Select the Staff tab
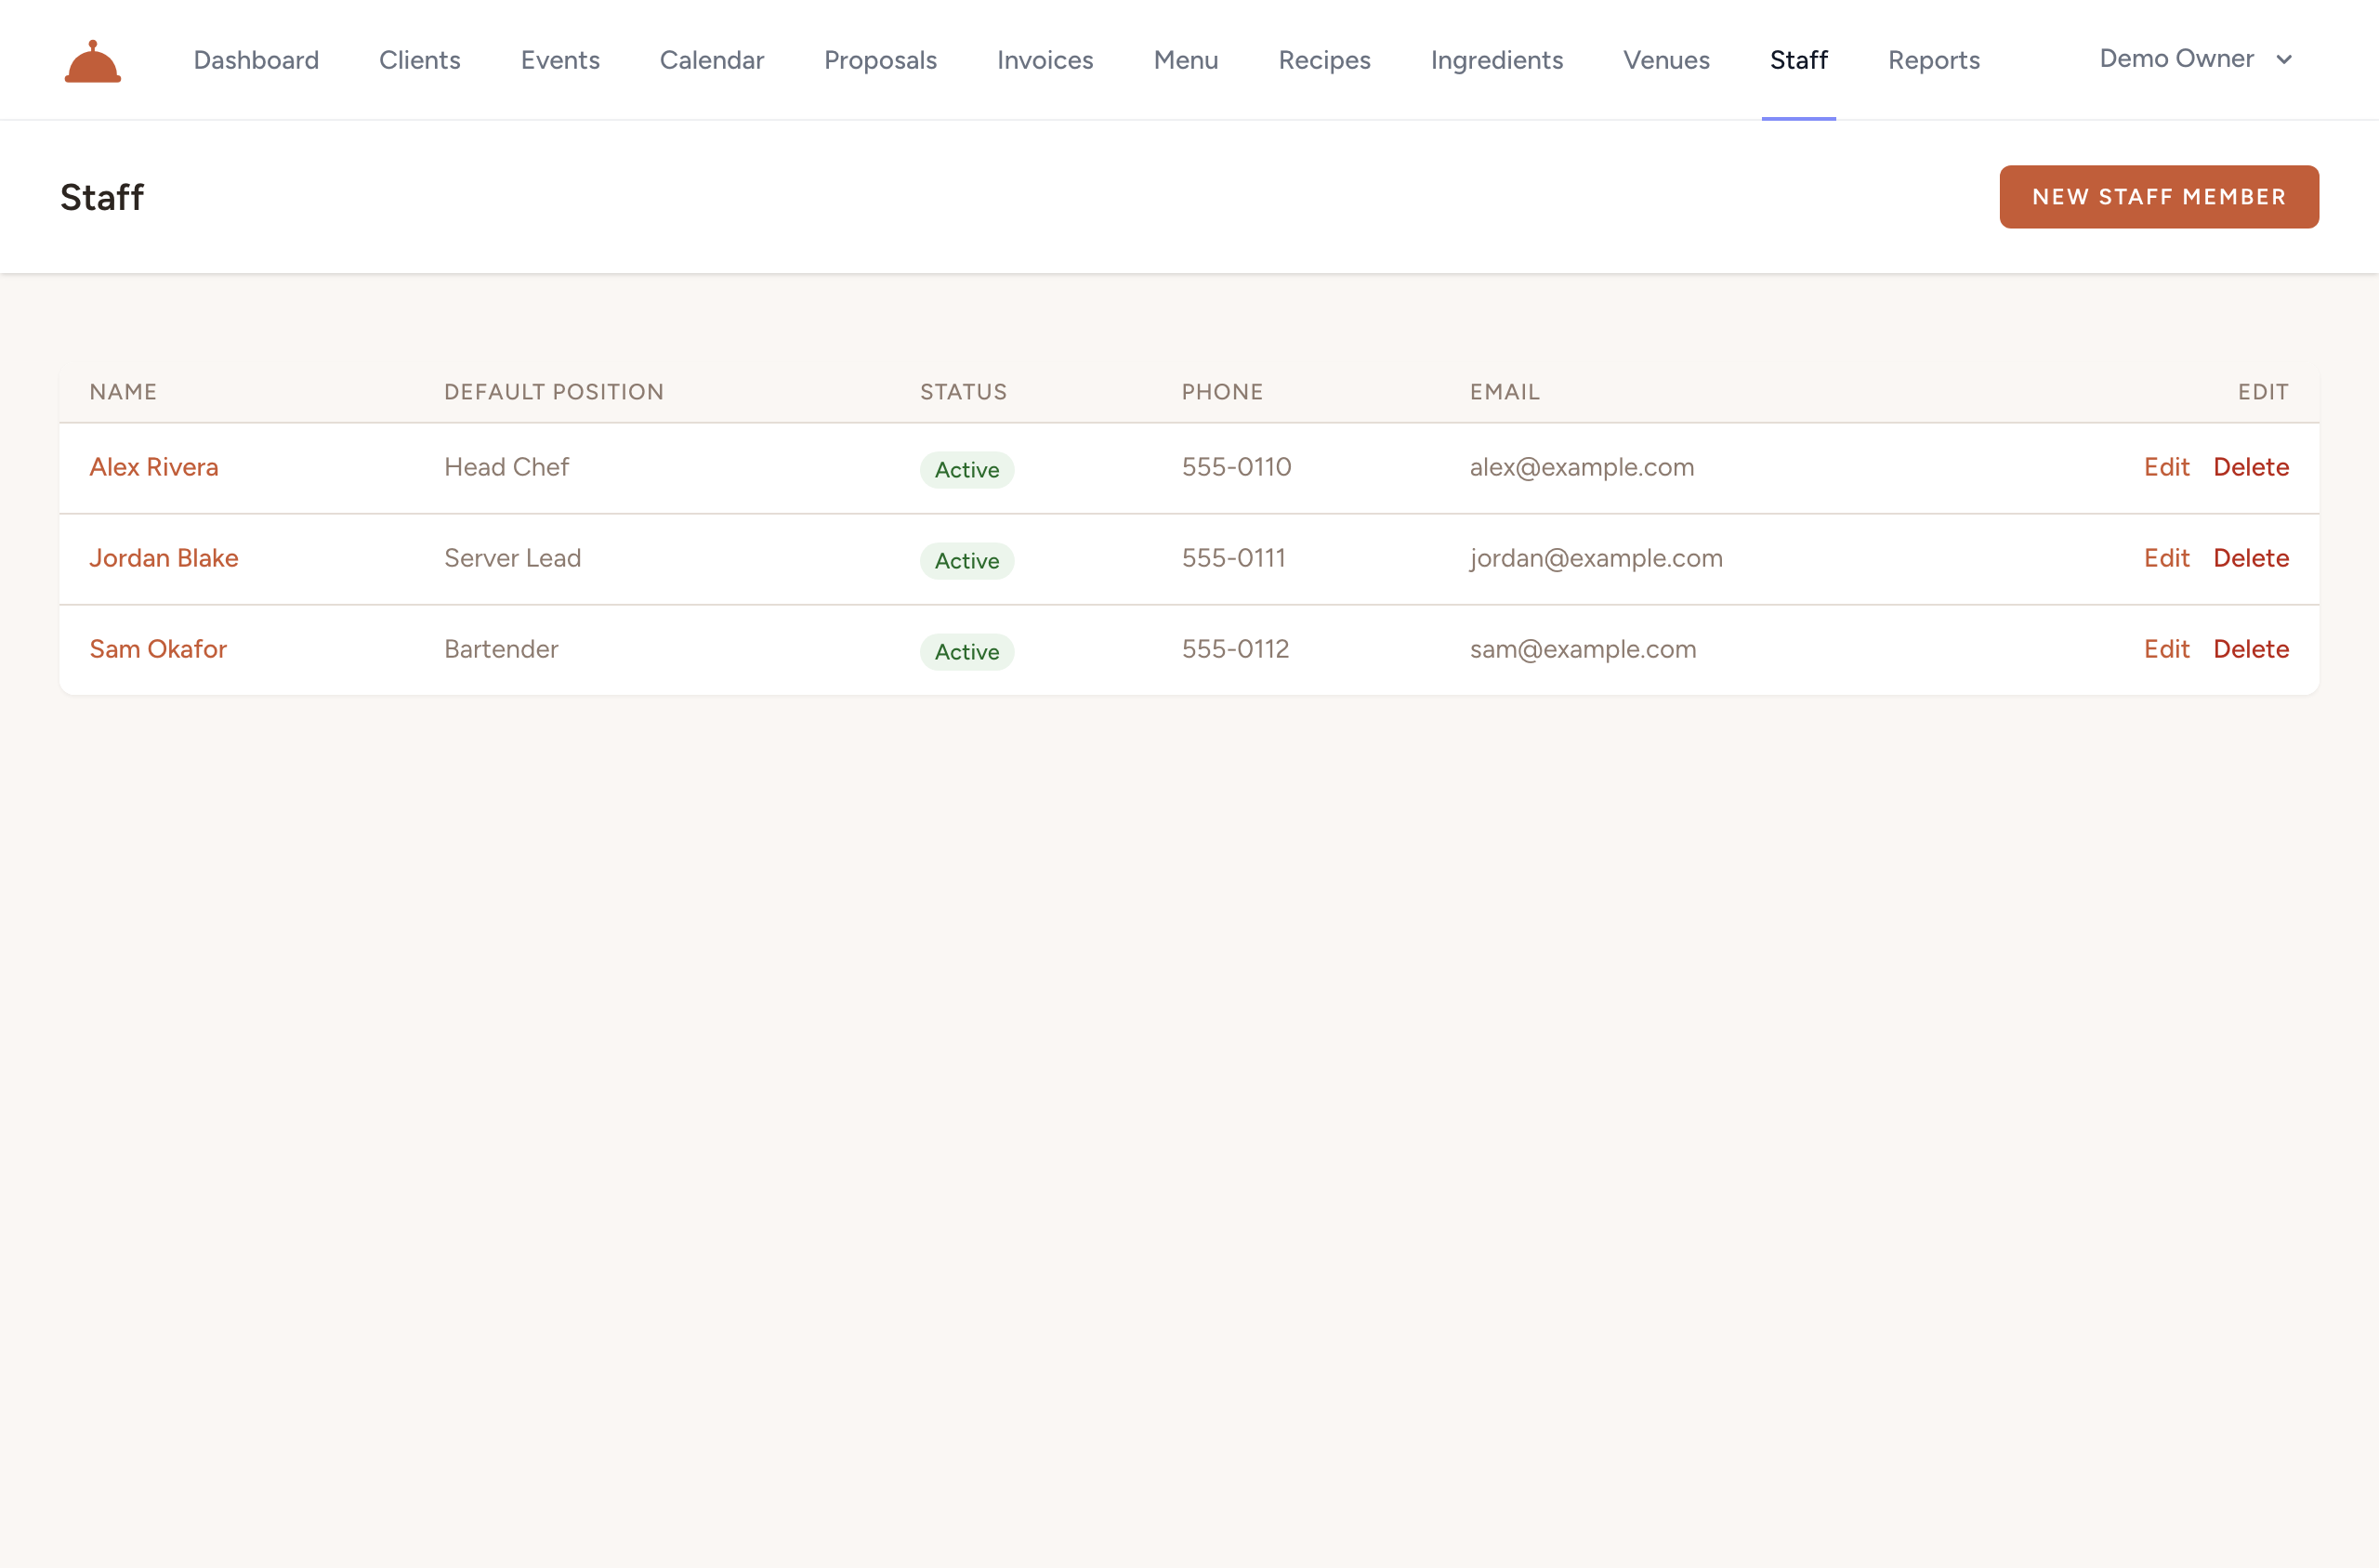The width and height of the screenshot is (2379, 1568). click(x=1798, y=60)
